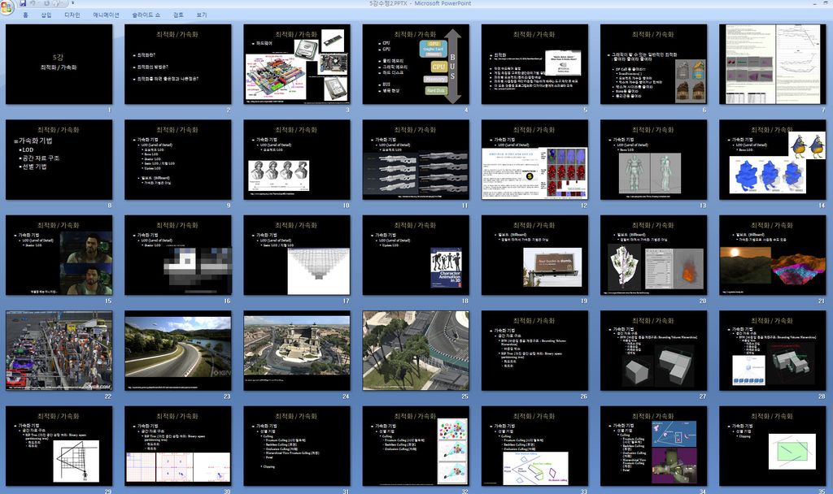Open the Customize Quick Access Toolbar arrow

point(72,3)
